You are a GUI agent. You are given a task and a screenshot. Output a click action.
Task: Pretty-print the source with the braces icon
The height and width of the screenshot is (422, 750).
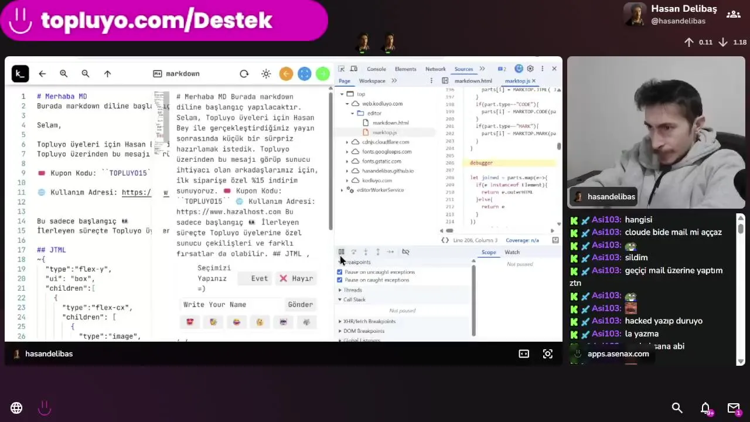[445, 240]
